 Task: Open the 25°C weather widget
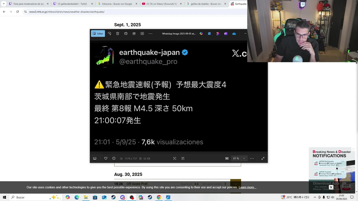pyautogui.click(x=295, y=197)
